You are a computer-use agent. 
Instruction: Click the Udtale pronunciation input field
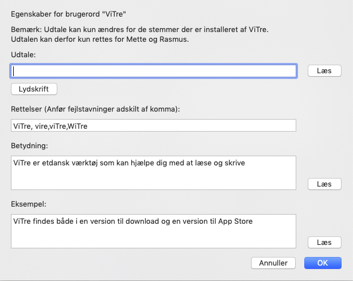pos(154,71)
